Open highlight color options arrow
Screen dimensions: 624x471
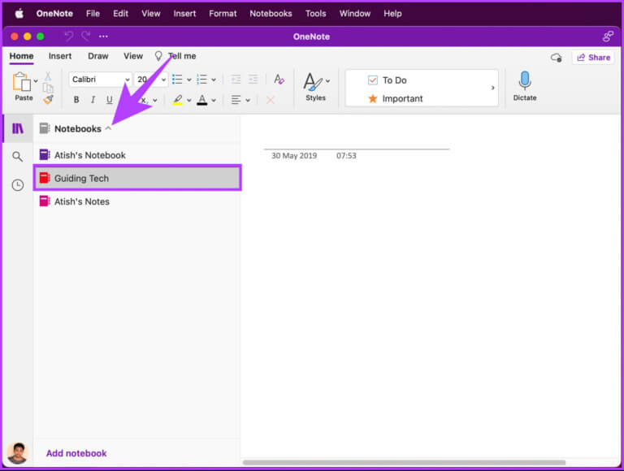(189, 100)
